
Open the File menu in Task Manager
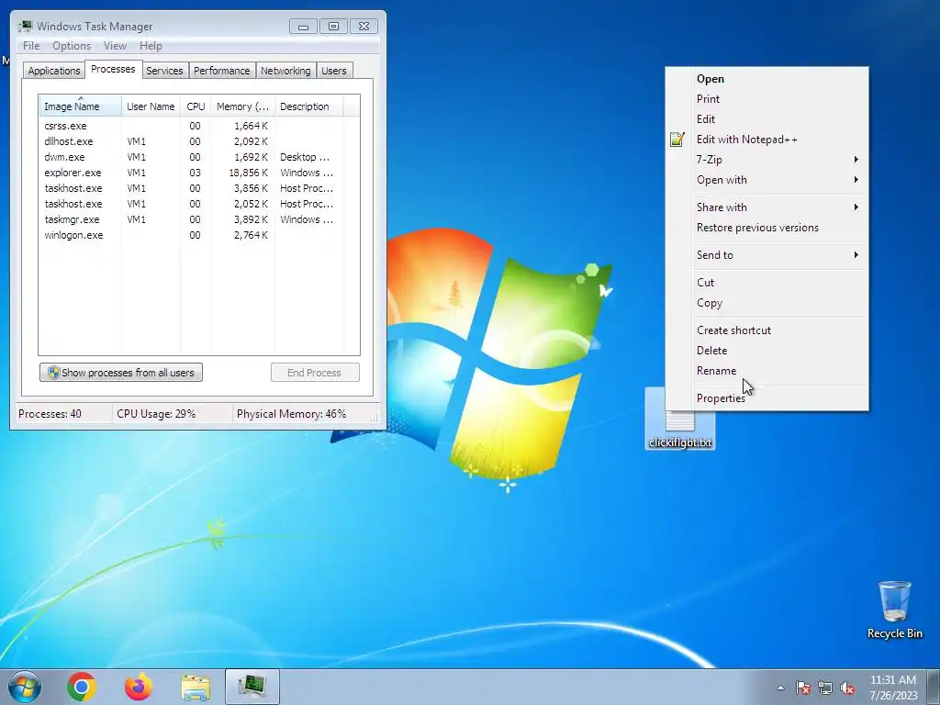(x=31, y=46)
